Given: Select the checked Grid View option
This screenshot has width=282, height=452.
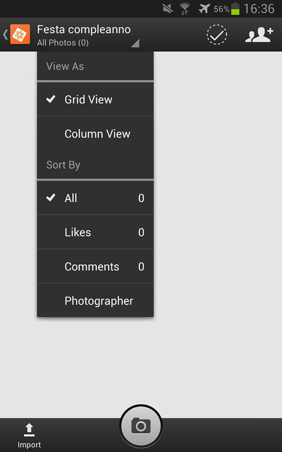Looking at the screenshot, I should point(95,99).
